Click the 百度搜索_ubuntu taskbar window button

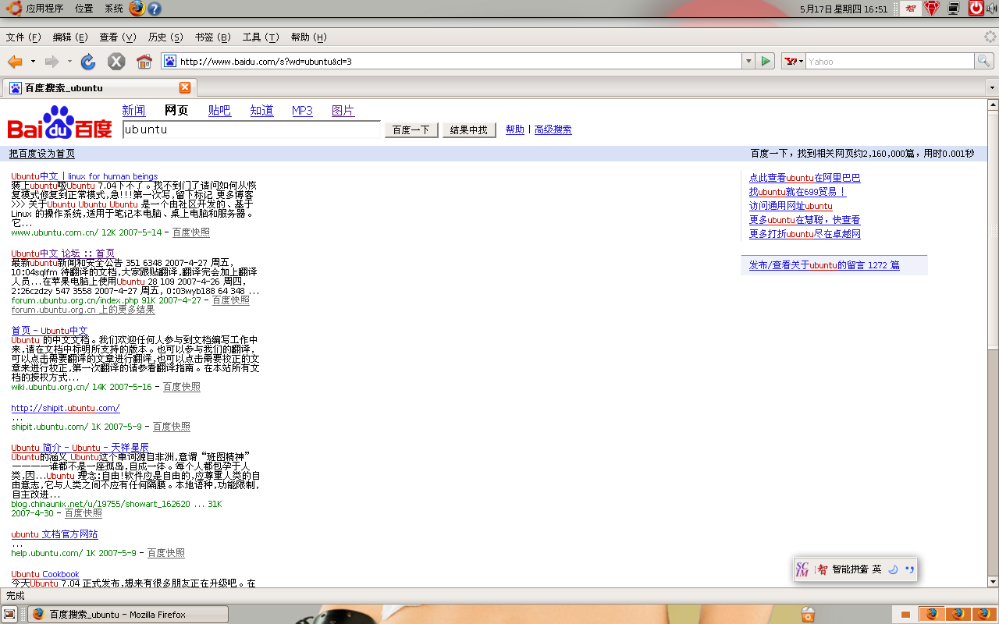tap(128, 615)
